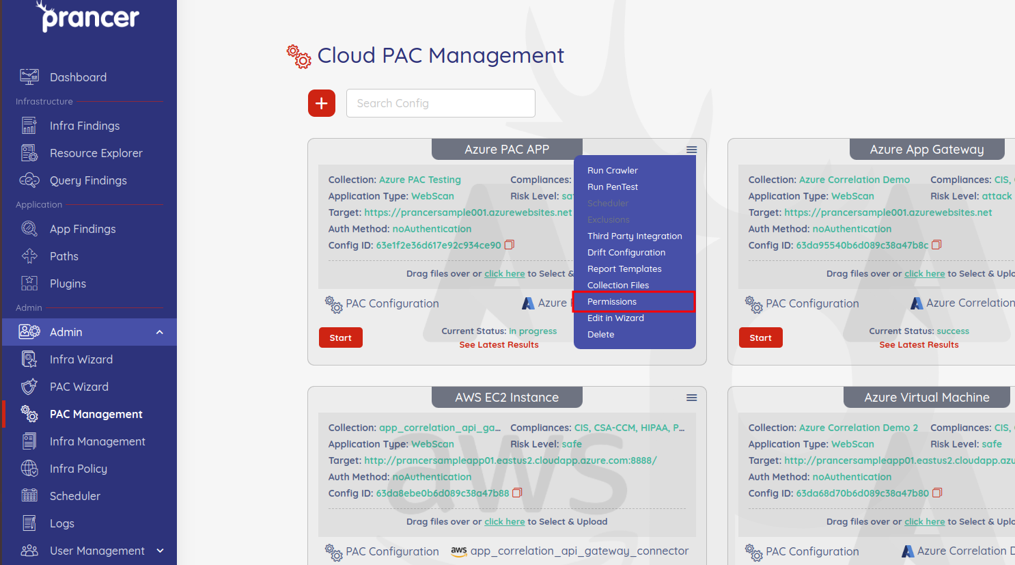
Task: Open the Dashboard icon in sidebar
Action: pos(29,77)
